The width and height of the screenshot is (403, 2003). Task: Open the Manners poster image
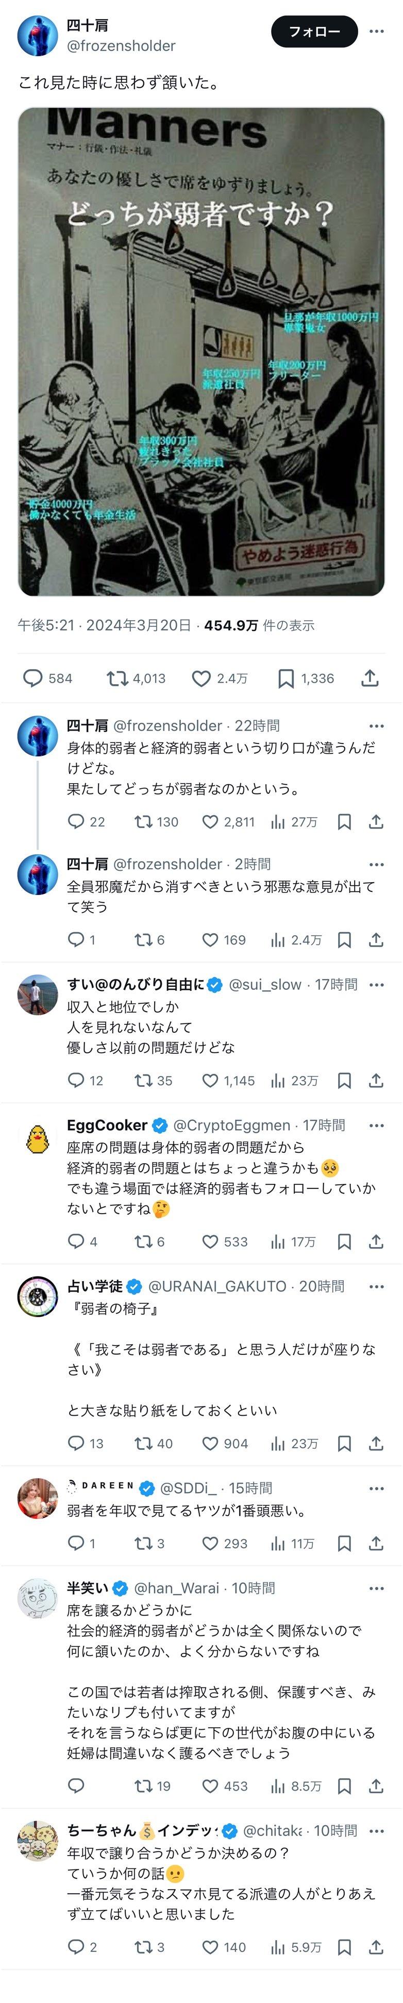point(201,352)
